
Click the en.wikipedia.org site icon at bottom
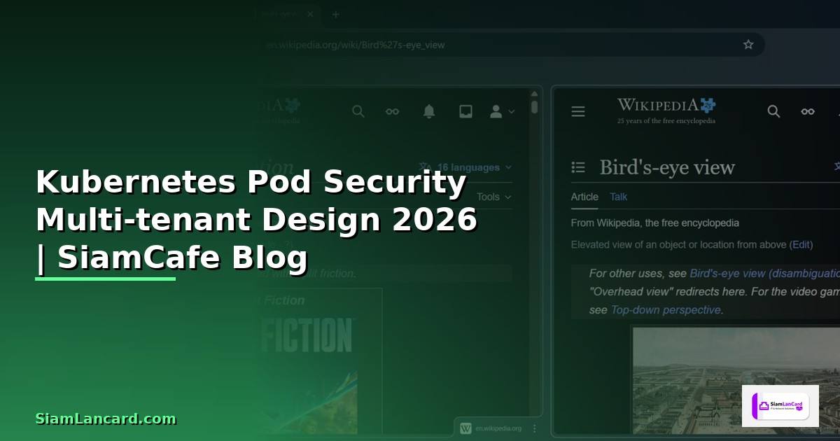465,428
